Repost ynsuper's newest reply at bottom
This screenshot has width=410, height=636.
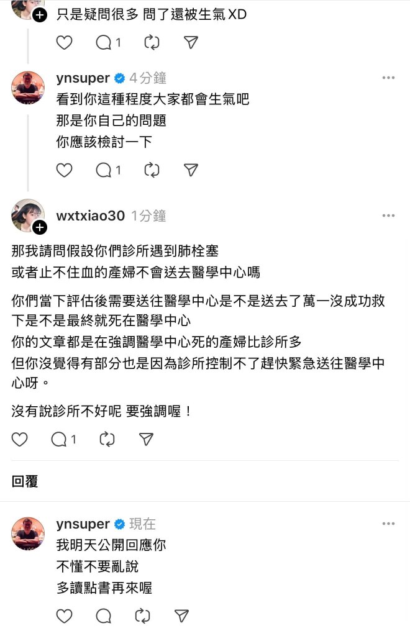point(142,616)
